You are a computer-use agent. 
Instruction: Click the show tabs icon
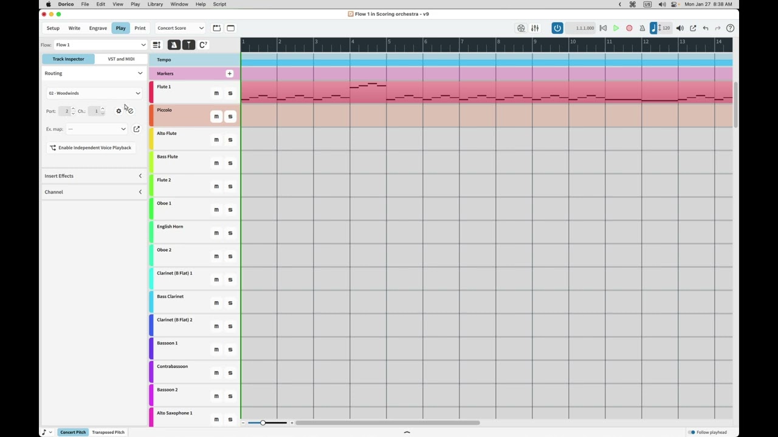[217, 28]
